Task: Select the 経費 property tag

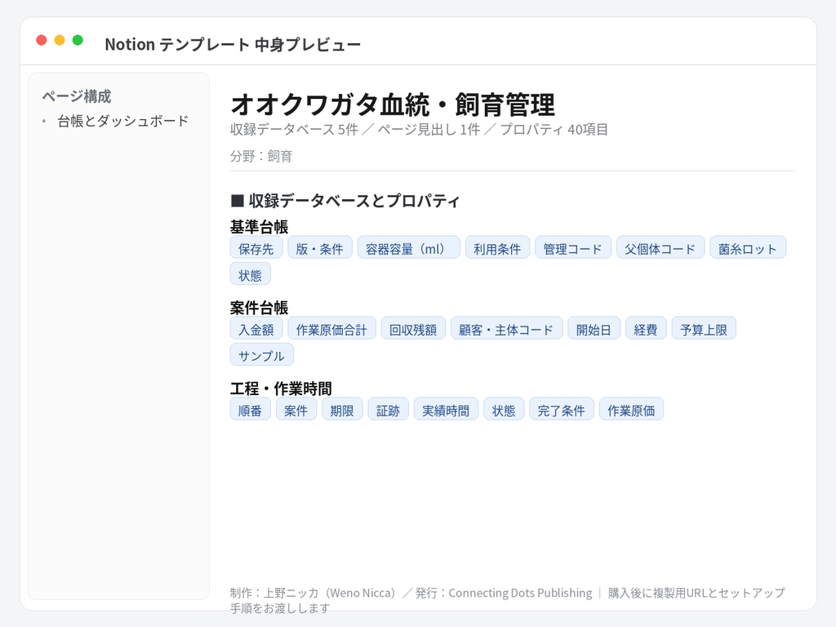Action: [x=646, y=328]
